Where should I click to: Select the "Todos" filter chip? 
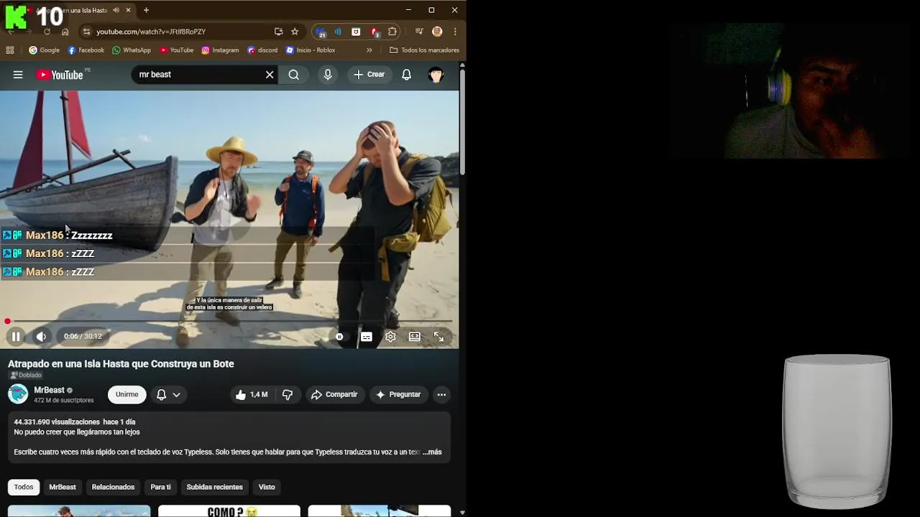coord(24,487)
